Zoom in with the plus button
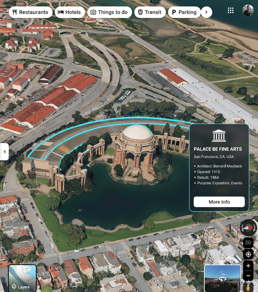 (x=248, y=266)
